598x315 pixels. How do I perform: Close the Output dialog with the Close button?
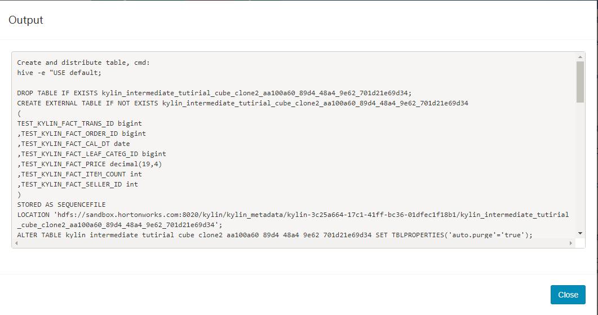click(x=568, y=295)
